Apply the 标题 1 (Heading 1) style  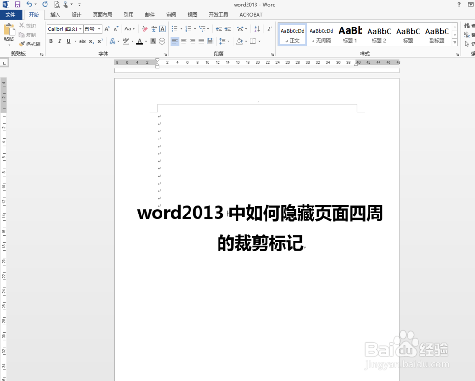pyautogui.click(x=350, y=35)
